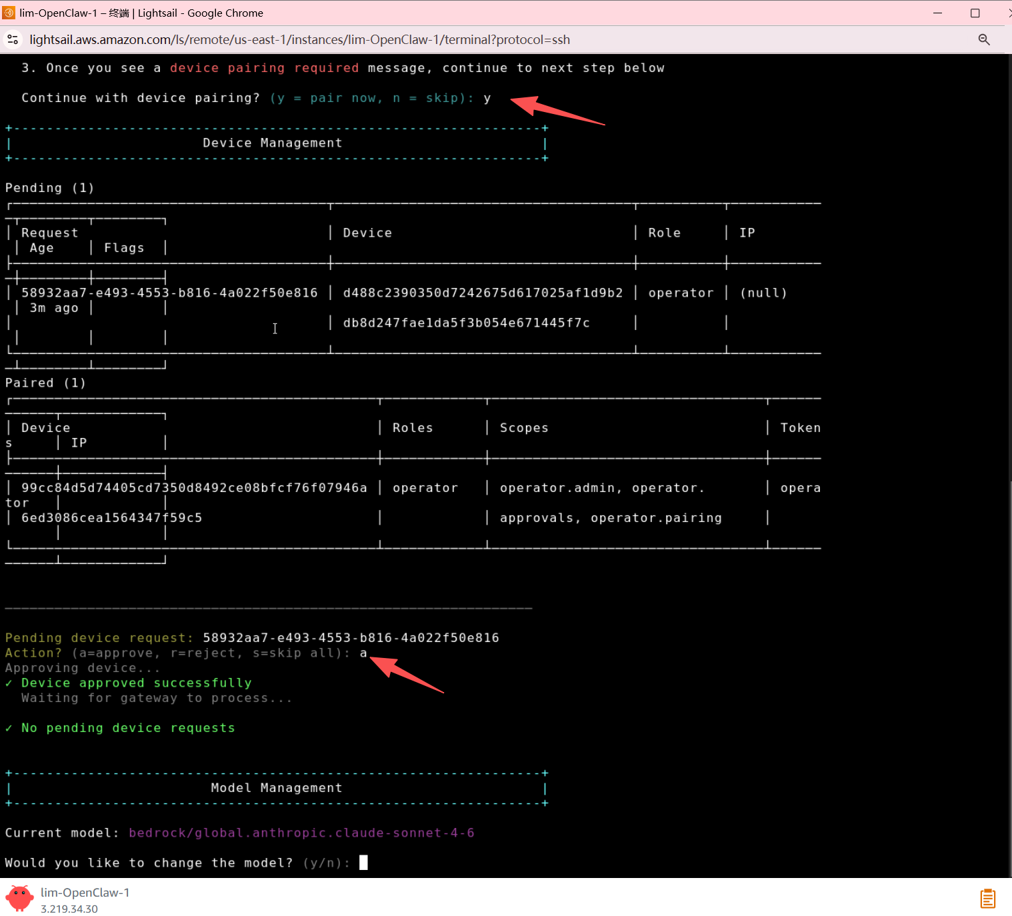Click 'operator.admin, operator.' scopes text

tap(602, 488)
